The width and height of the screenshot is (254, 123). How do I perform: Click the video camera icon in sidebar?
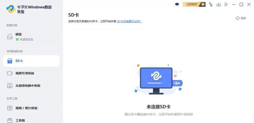(10, 73)
